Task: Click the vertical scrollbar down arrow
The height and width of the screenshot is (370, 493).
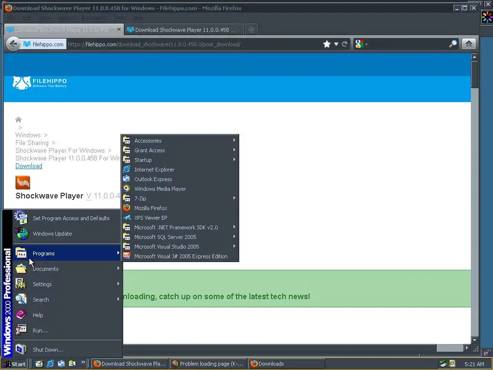Action: (474, 340)
